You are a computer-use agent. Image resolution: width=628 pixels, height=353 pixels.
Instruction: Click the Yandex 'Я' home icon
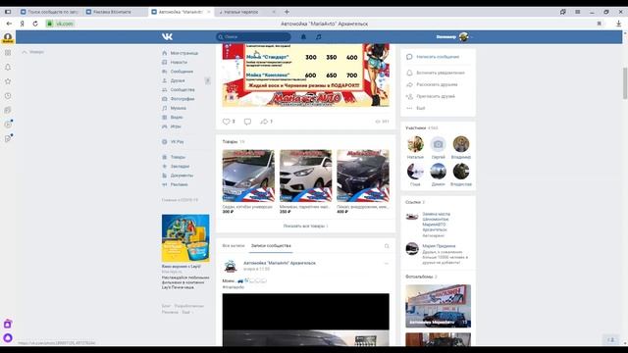pyautogui.click(x=22, y=24)
